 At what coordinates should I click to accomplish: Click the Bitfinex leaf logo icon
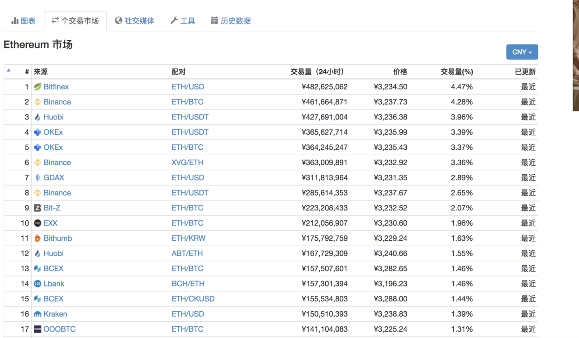(38, 87)
